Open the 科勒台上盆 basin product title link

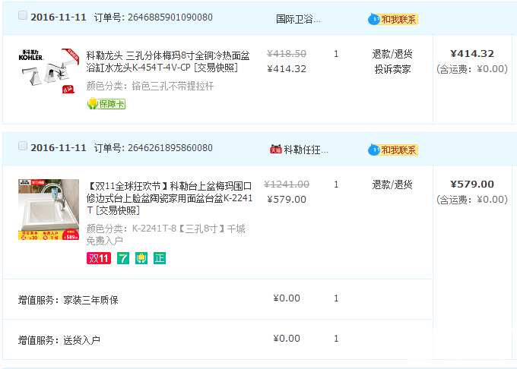(170, 192)
